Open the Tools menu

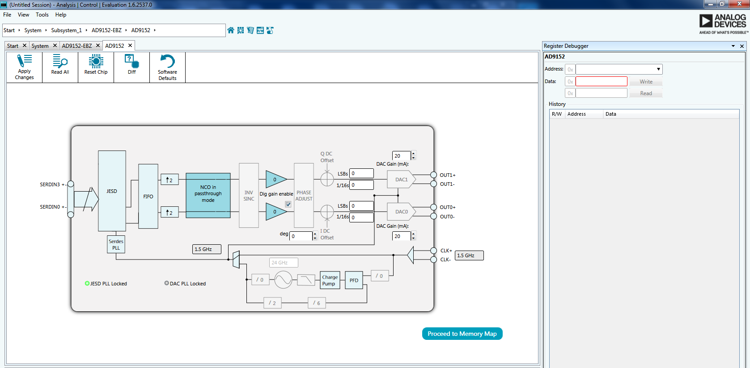[x=42, y=15]
